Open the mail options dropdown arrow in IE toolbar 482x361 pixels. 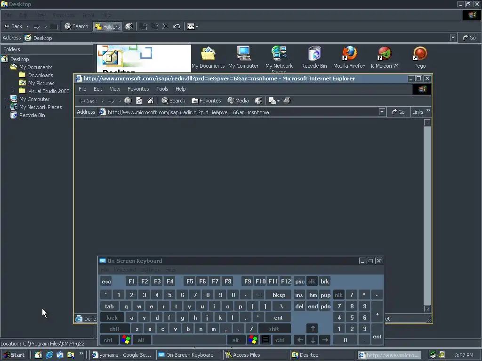point(278,101)
